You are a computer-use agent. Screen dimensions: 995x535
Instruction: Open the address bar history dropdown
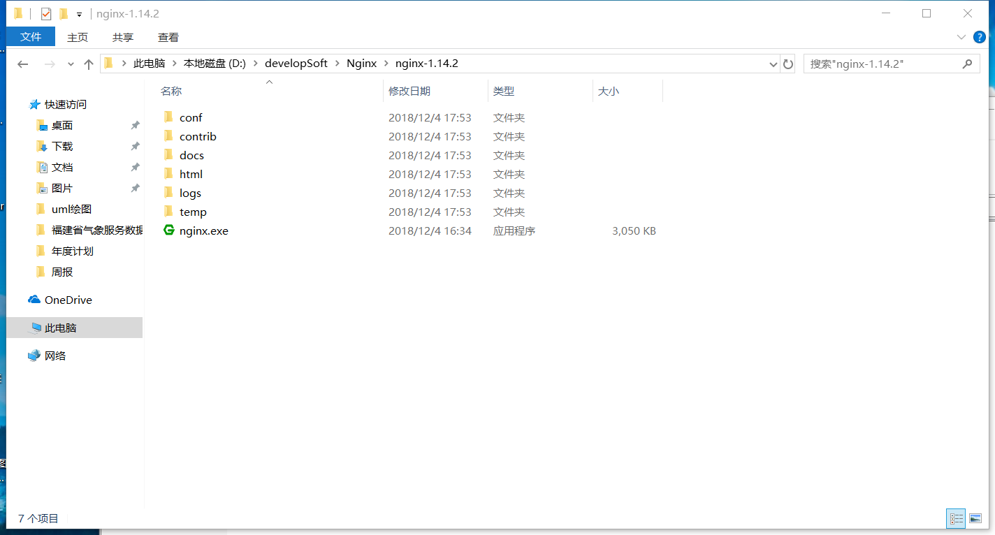[x=774, y=64]
